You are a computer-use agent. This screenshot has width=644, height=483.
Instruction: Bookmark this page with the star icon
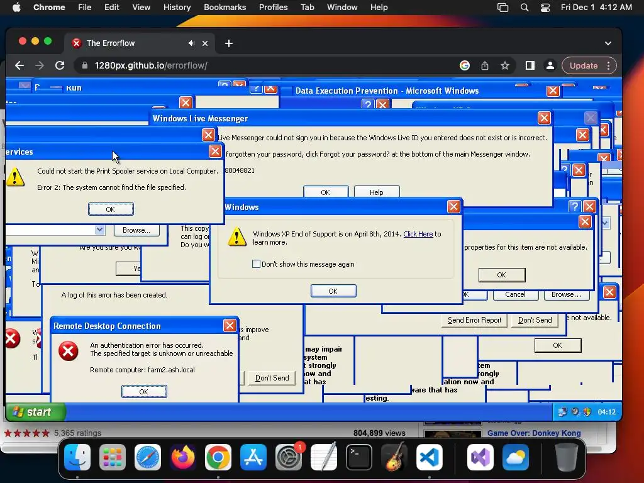[505, 65]
